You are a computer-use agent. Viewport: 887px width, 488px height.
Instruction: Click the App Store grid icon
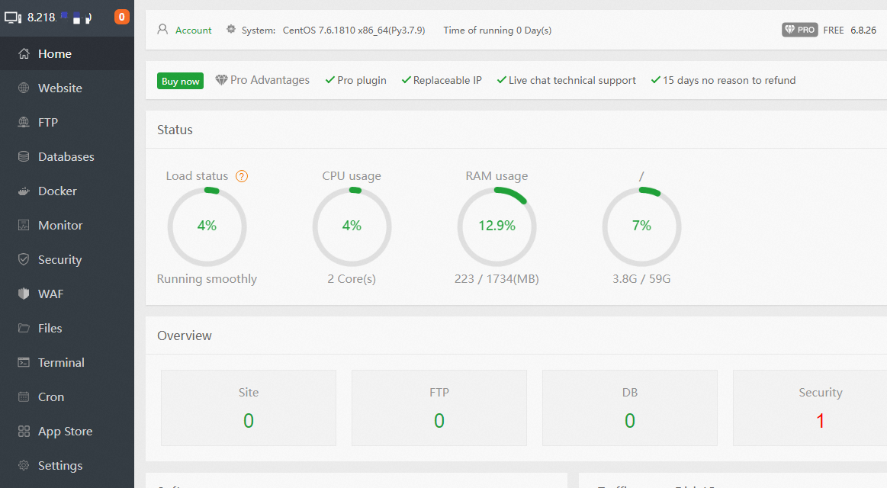coord(24,432)
